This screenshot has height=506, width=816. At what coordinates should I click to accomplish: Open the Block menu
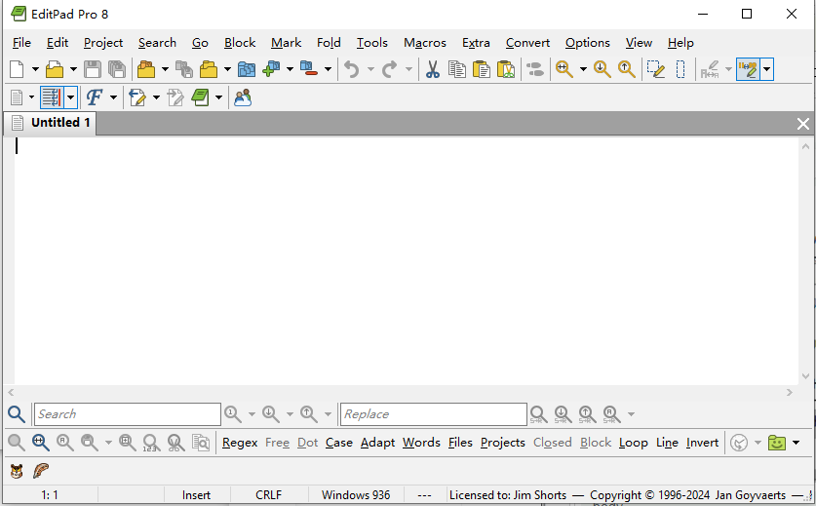pos(240,43)
